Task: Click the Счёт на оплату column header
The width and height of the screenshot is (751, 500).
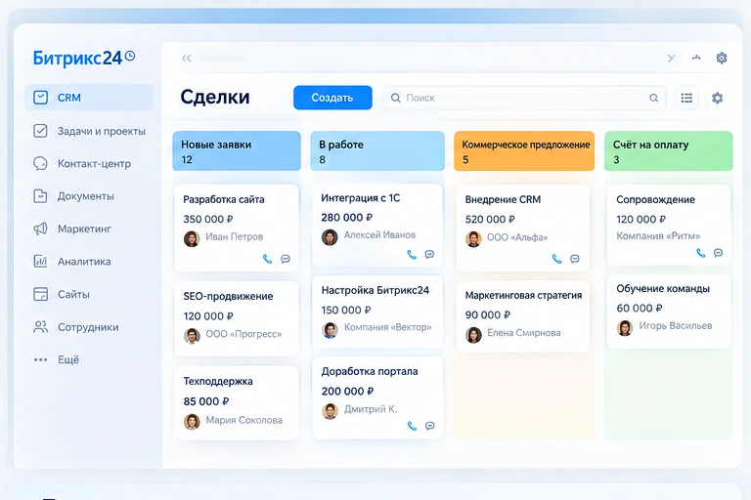Action: [669, 151]
